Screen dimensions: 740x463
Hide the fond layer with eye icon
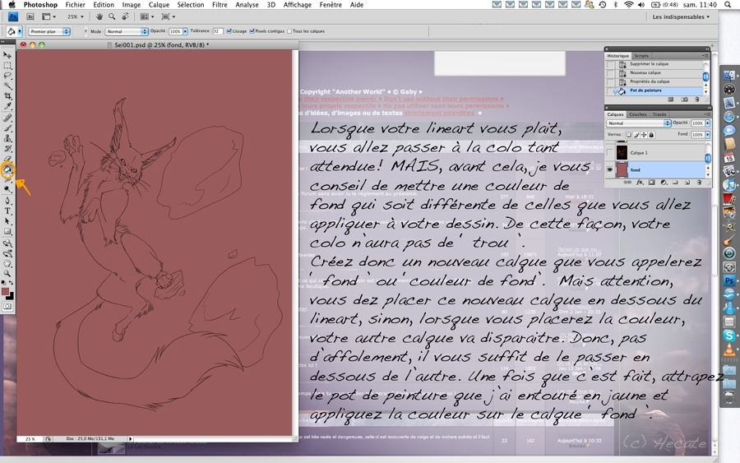(610, 169)
